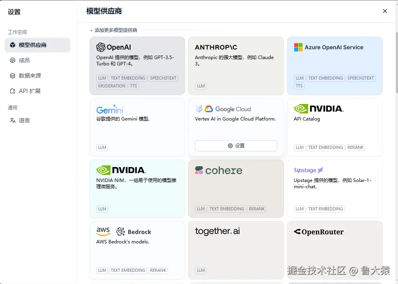Click the 'API Catalog' text
The width and height of the screenshot is (398, 284).
point(307,119)
